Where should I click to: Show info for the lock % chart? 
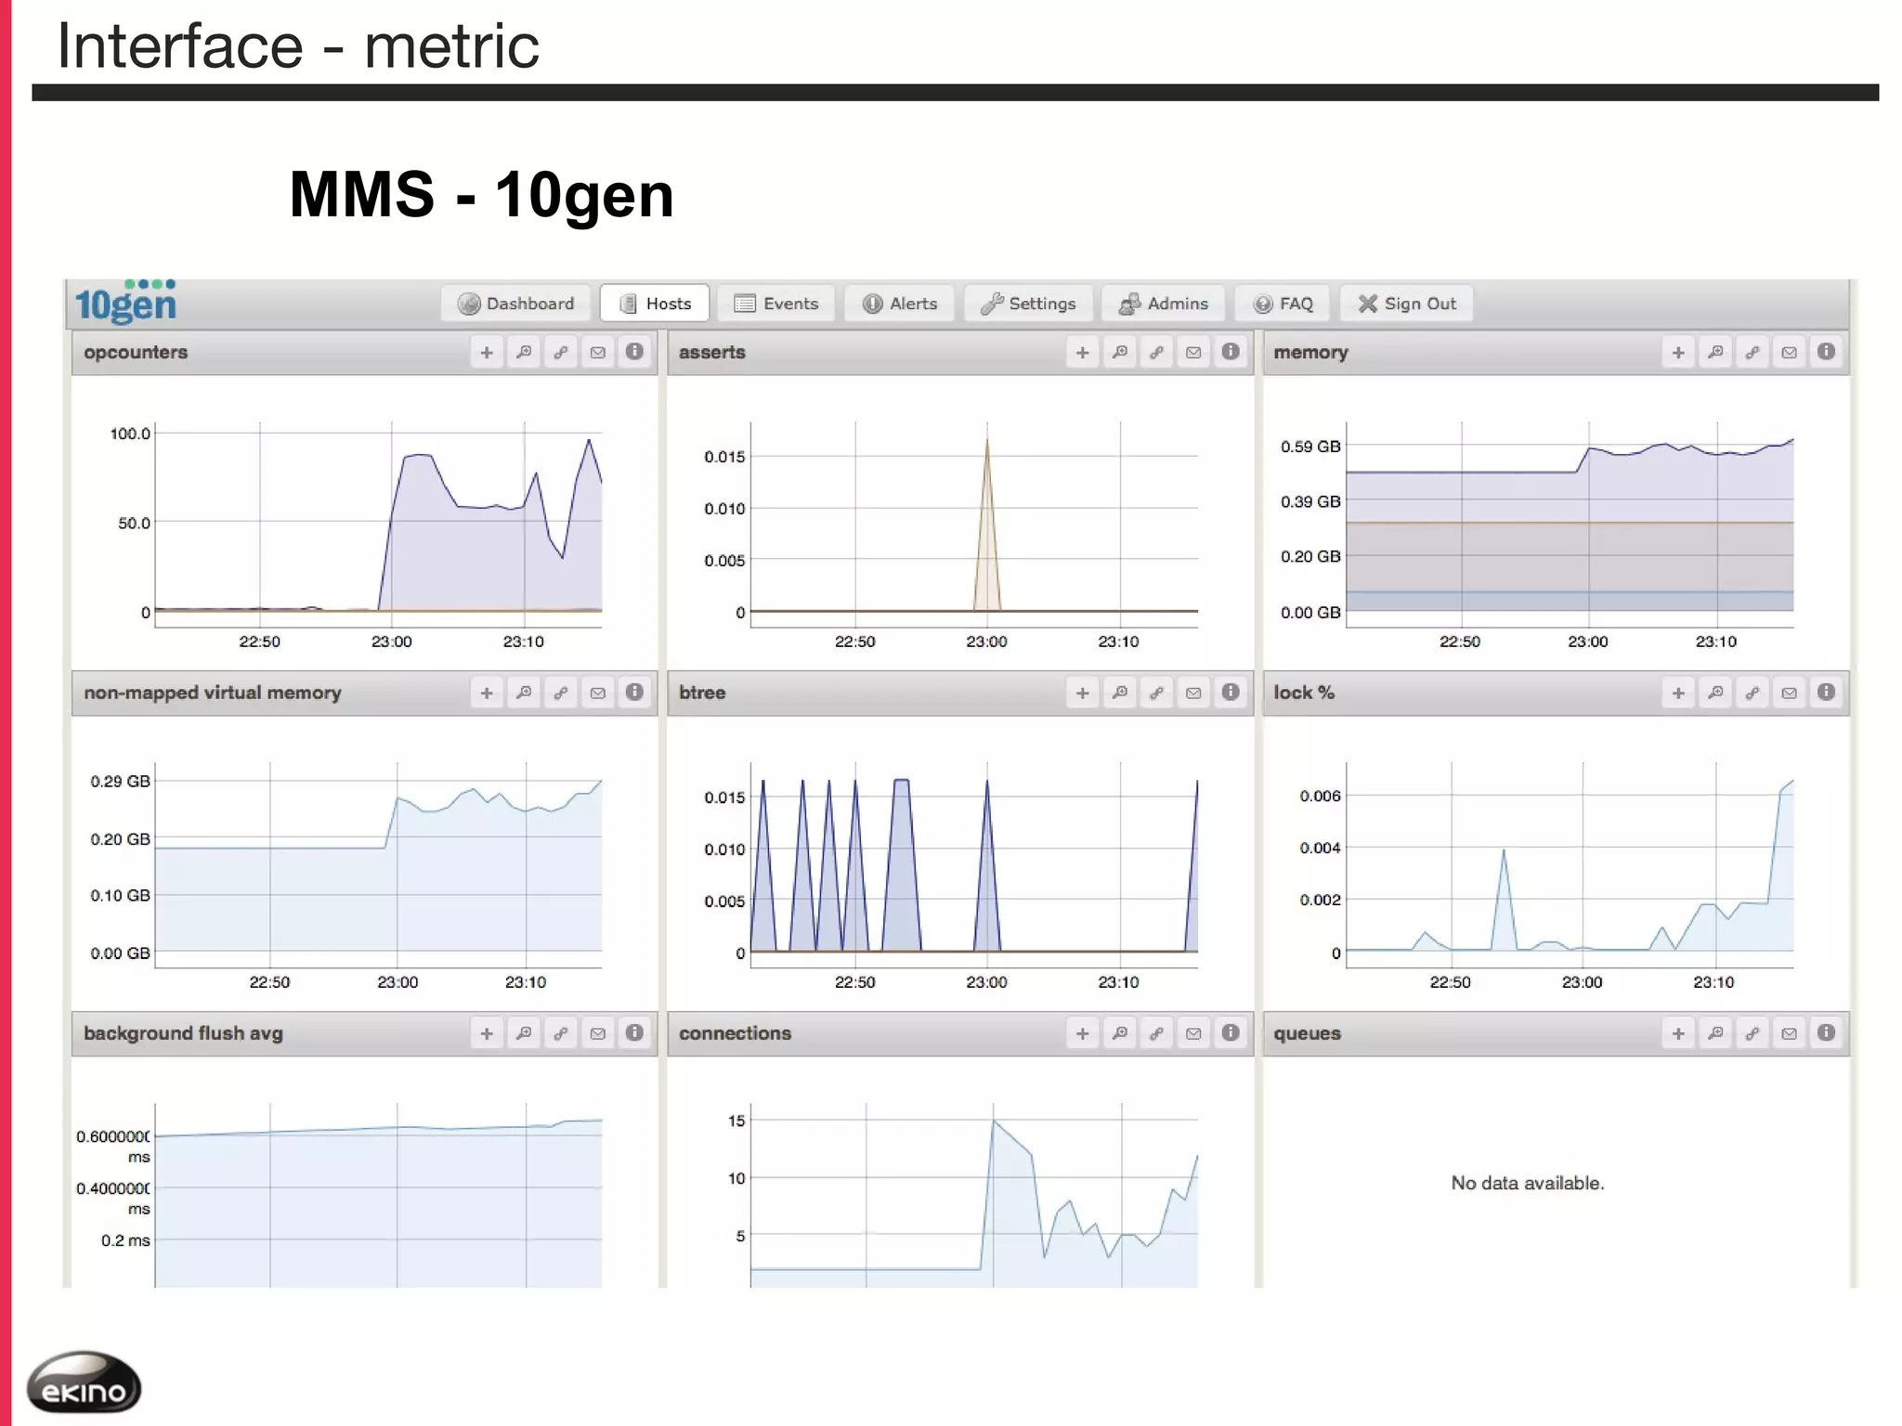(1826, 693)
